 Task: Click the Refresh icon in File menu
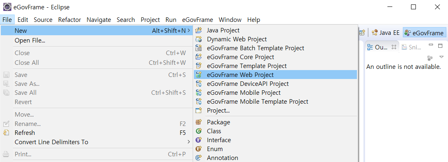pos(6,133)
